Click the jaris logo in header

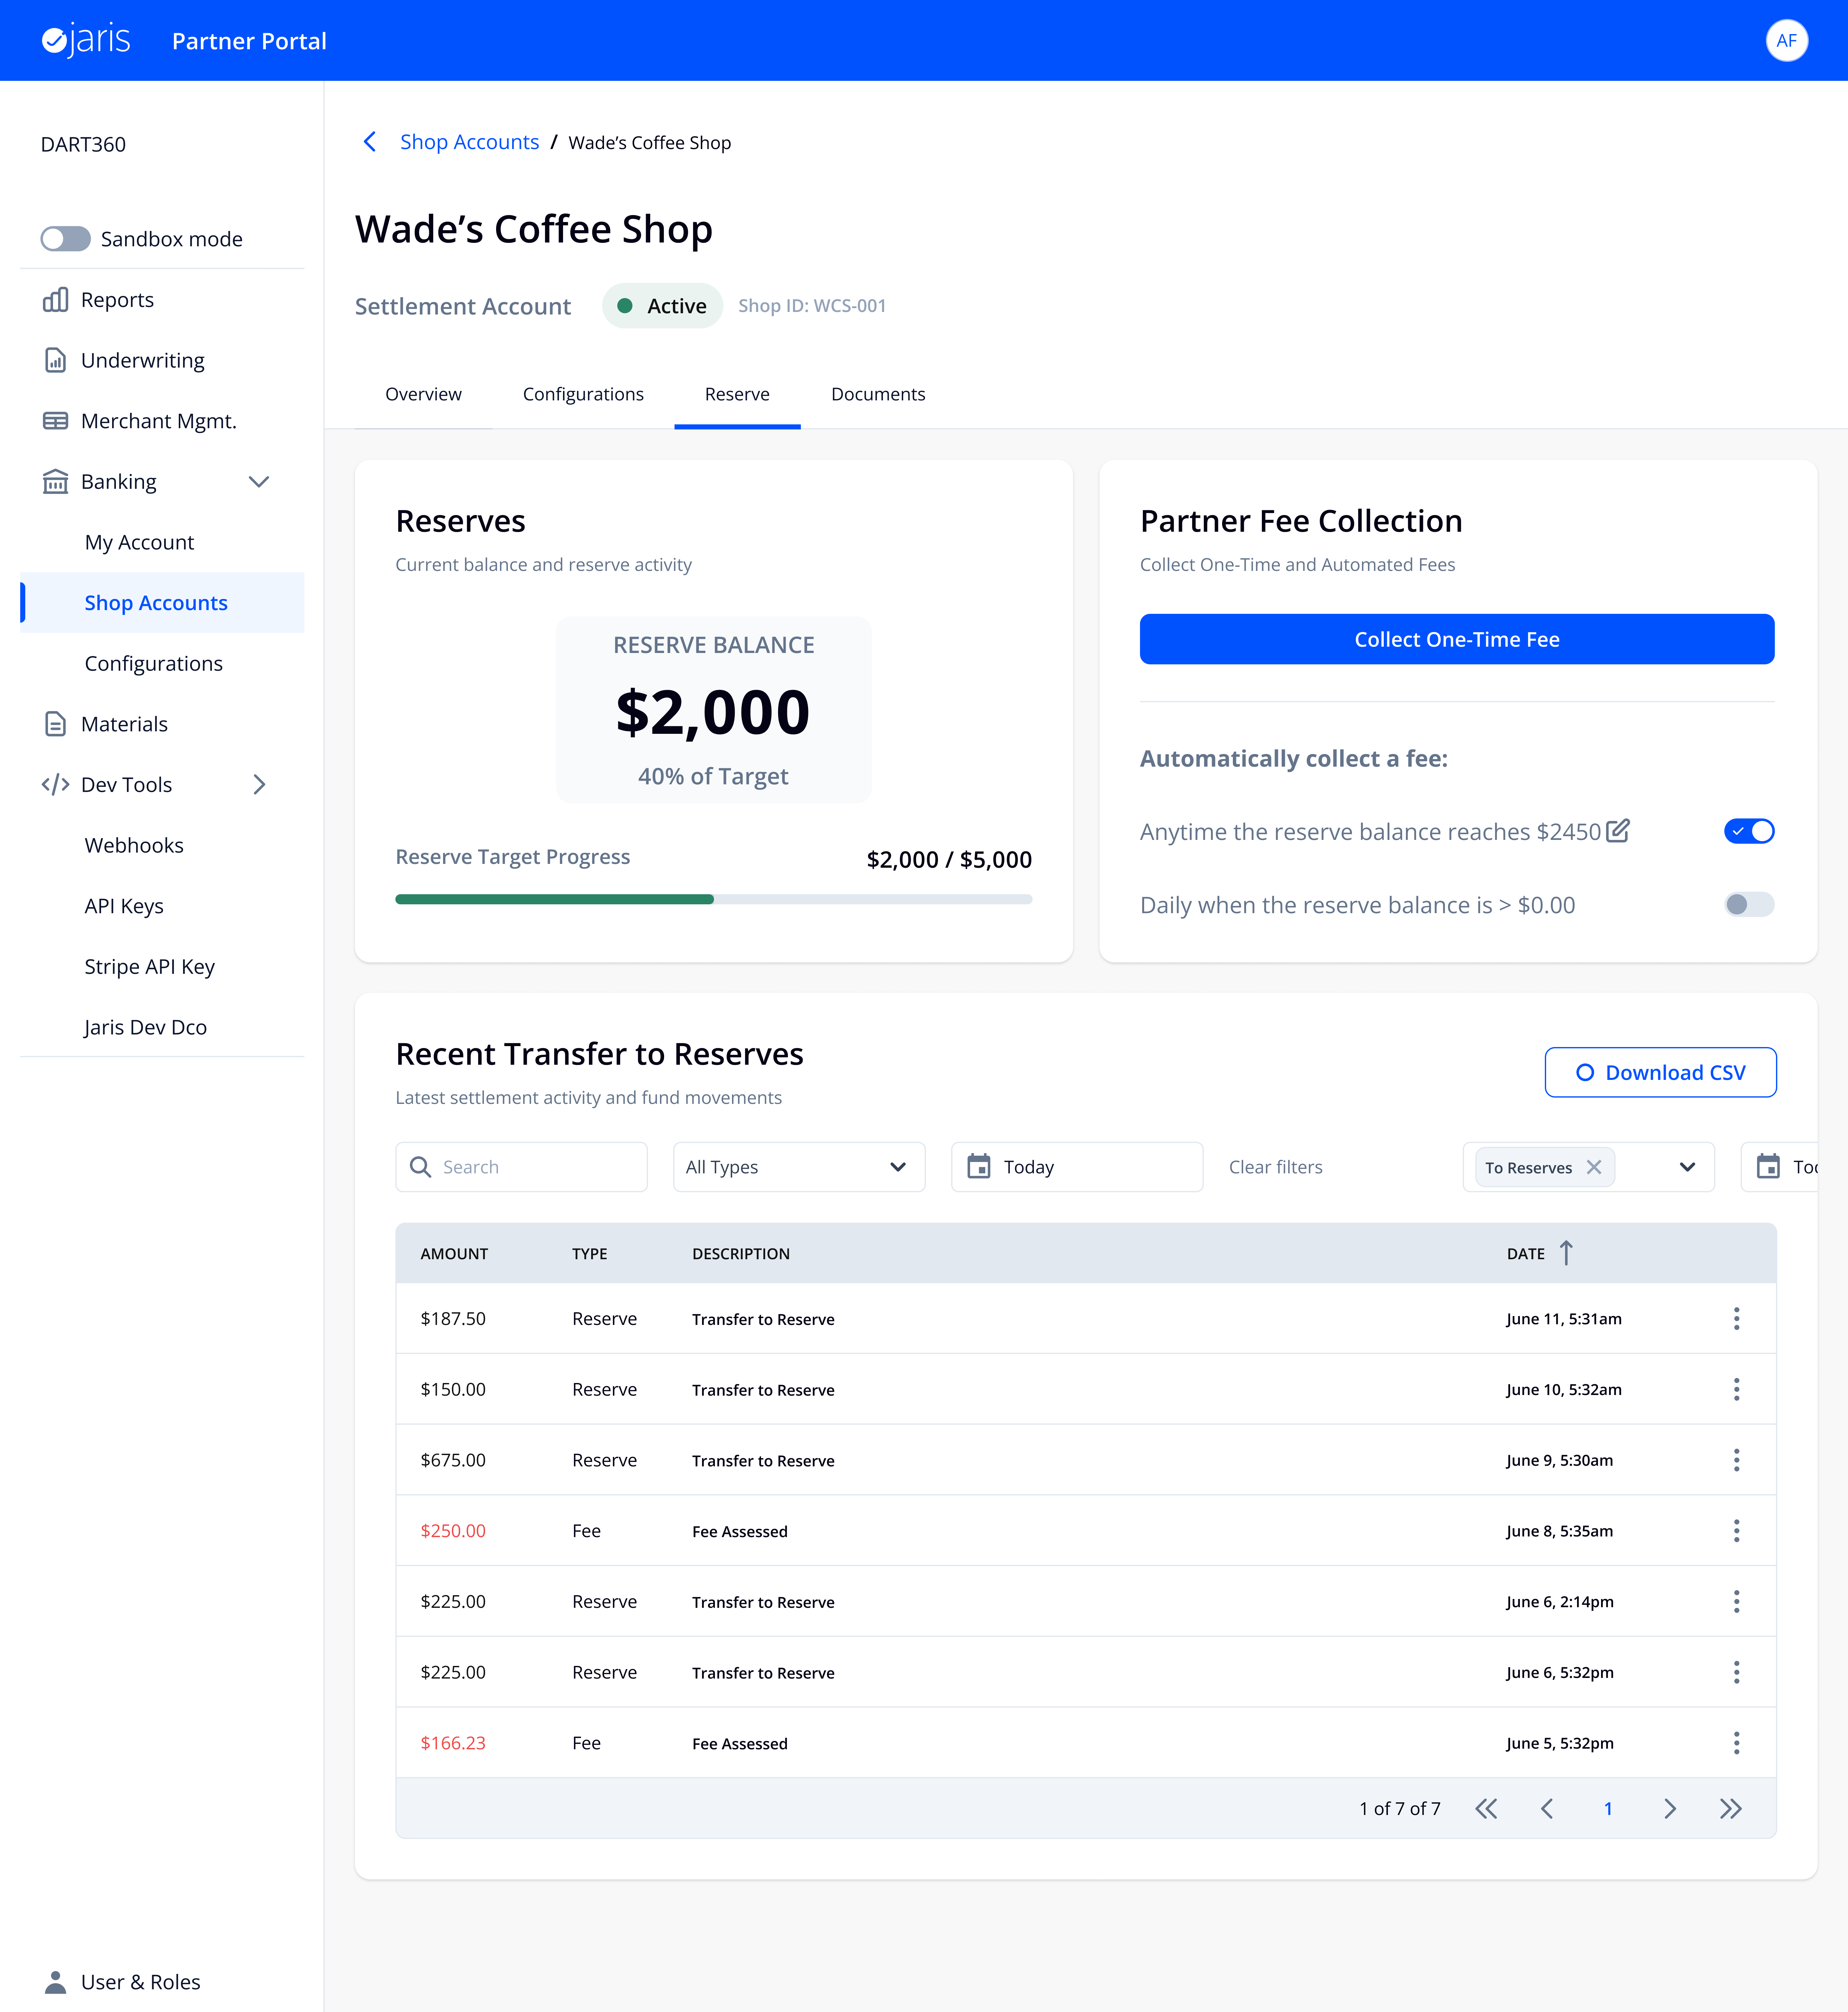86,40
